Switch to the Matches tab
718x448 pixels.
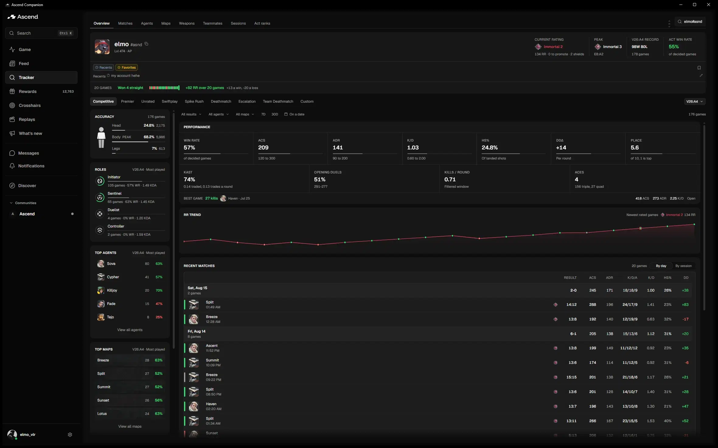point(125,23)
